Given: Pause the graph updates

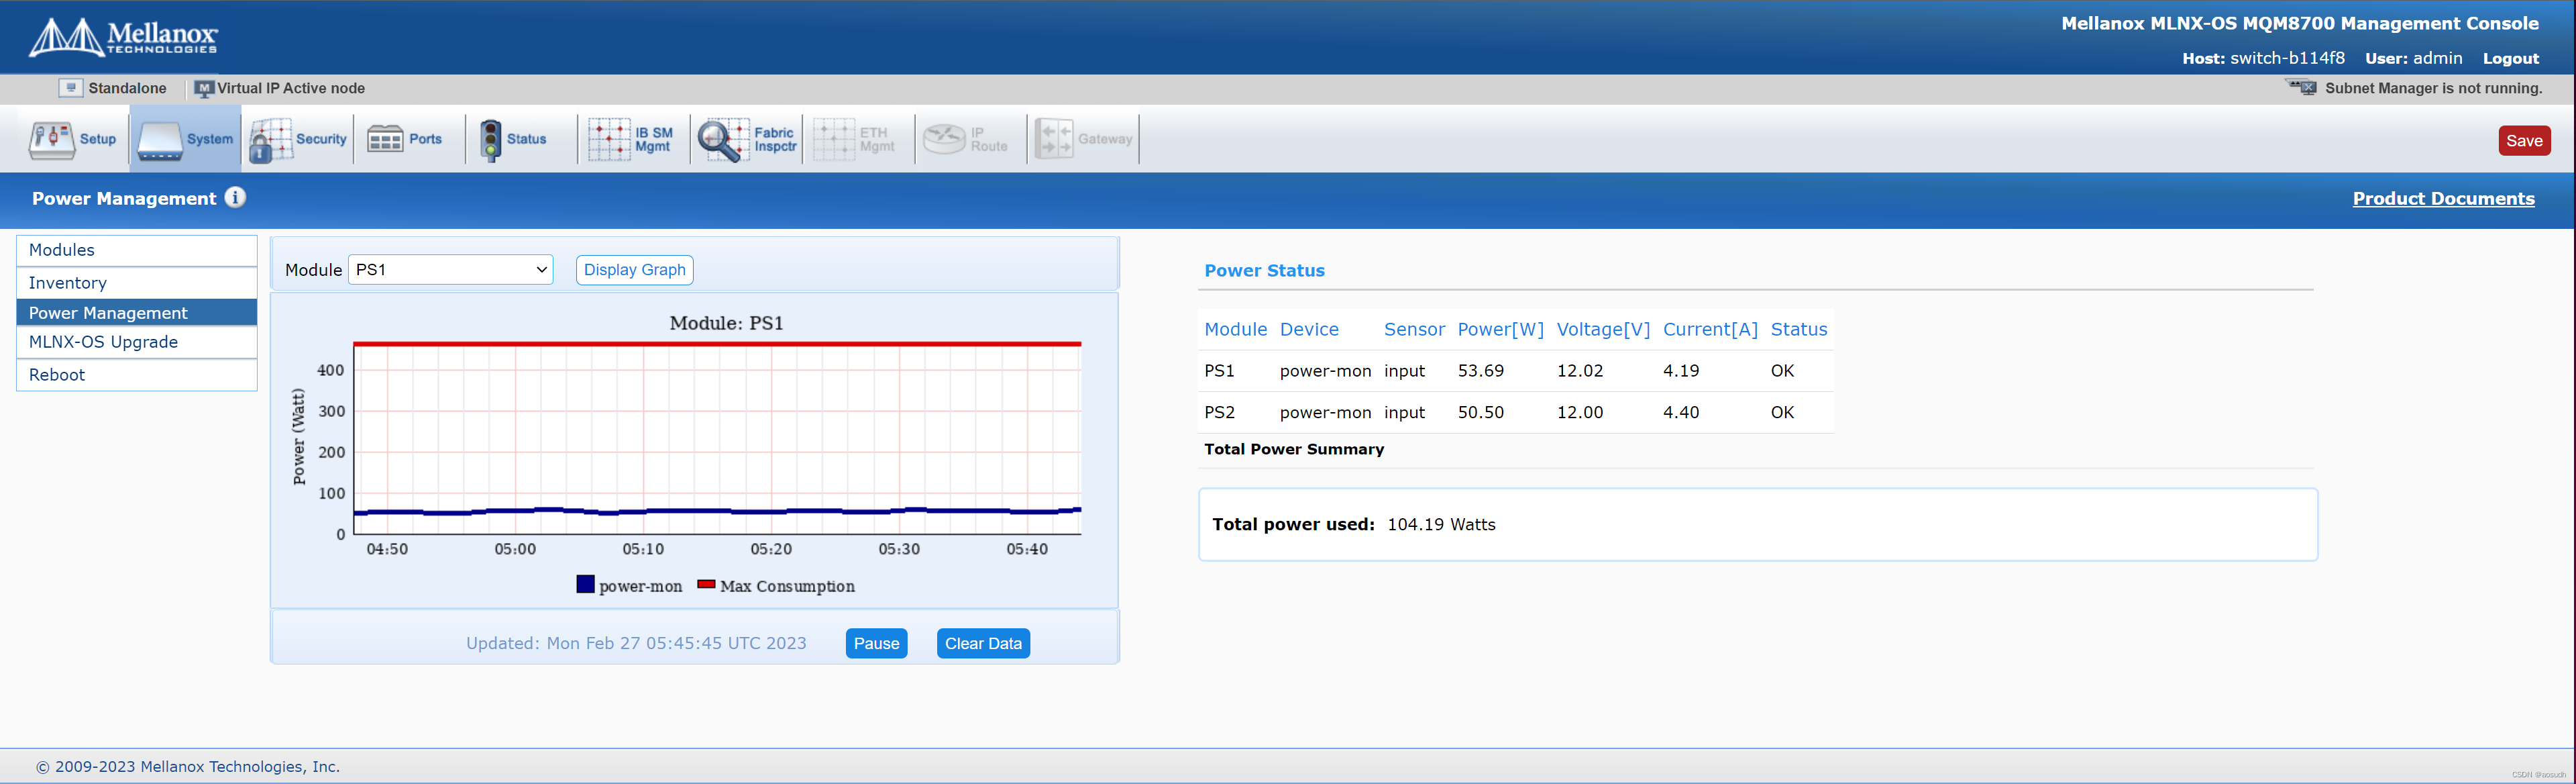Looking at the screenshot, I should click(876, 644).
